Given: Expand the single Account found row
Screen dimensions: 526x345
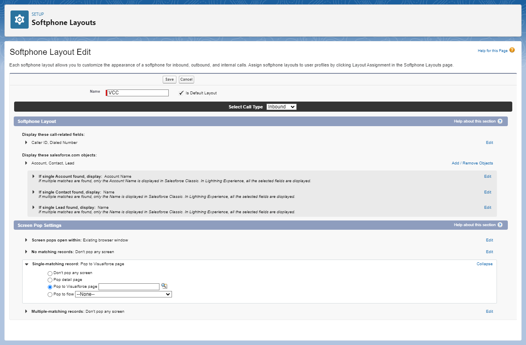Looking at the screenshot, I should pyautogui.click(x=34, y=177).
